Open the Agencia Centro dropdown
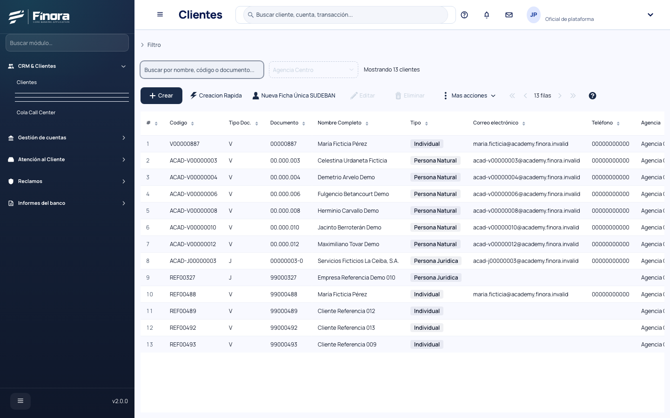The width and height of the screenshot is (670, 418). 314,70
